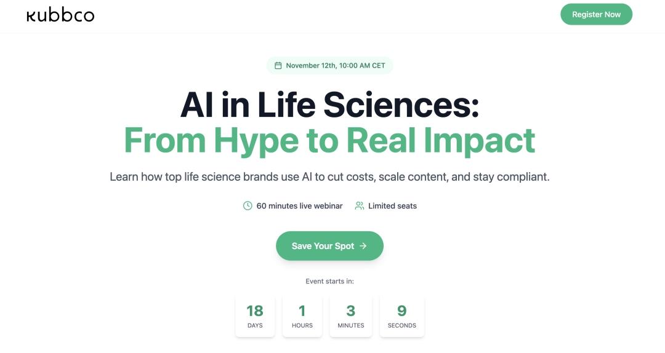The height and width of the screenshot is (353, 665).
Task: Click the Days countdown box
Action: 255,316
